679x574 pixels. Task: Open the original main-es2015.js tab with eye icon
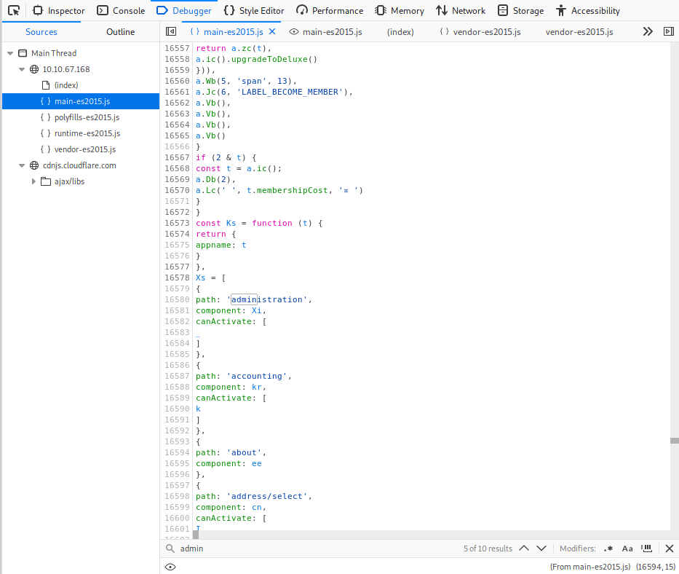pos(325,31)
